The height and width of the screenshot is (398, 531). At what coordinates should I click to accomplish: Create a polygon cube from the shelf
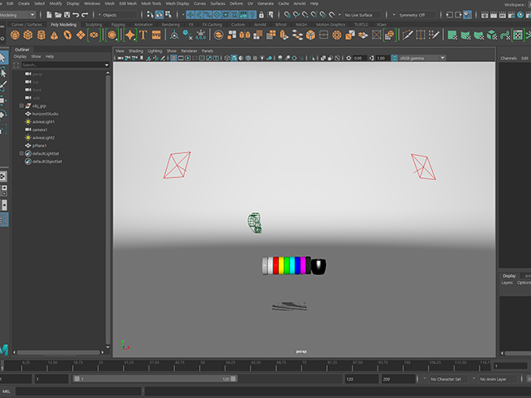28,35
